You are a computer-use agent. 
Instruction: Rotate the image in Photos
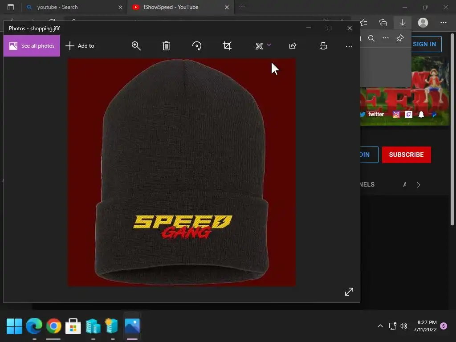pos(197,46)
